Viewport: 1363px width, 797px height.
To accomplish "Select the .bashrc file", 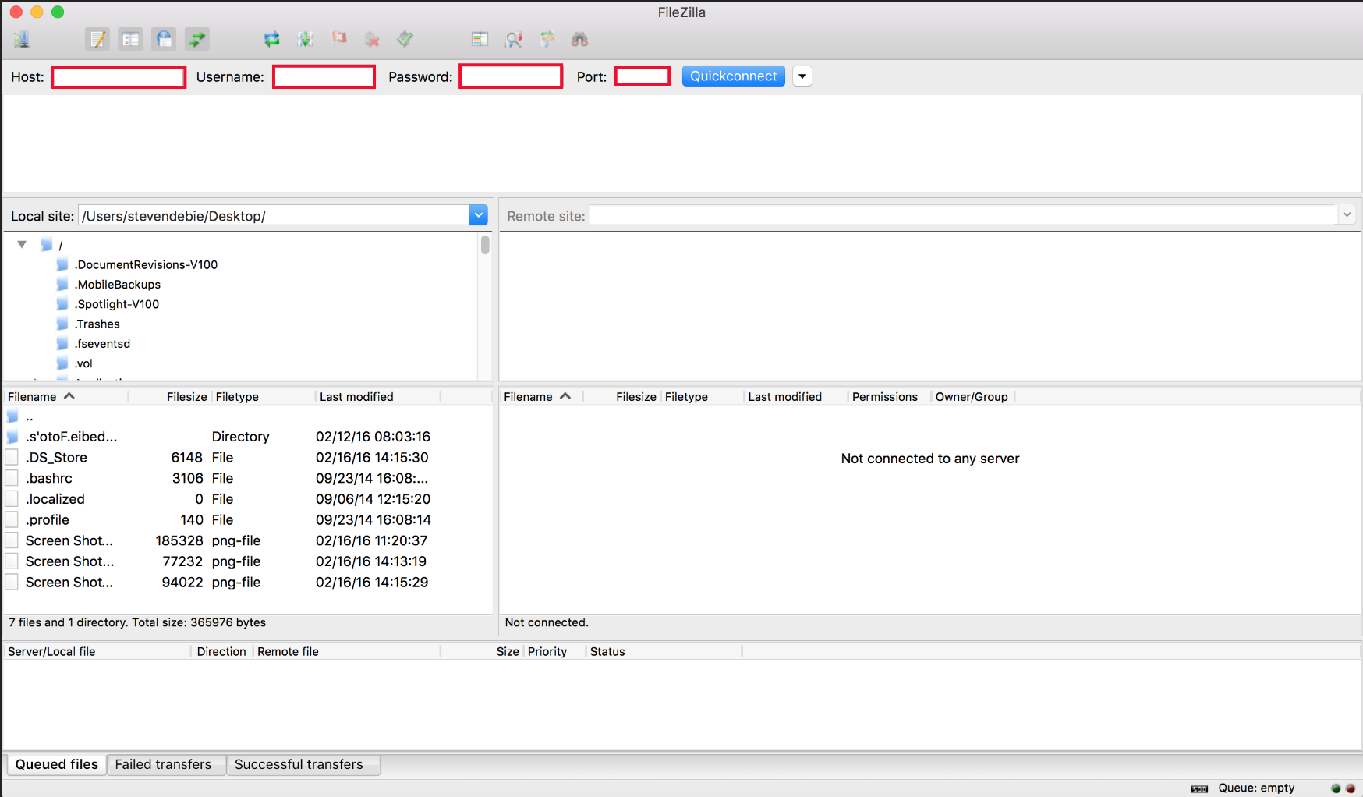I will pyautogui.click(x=248, y=478).
